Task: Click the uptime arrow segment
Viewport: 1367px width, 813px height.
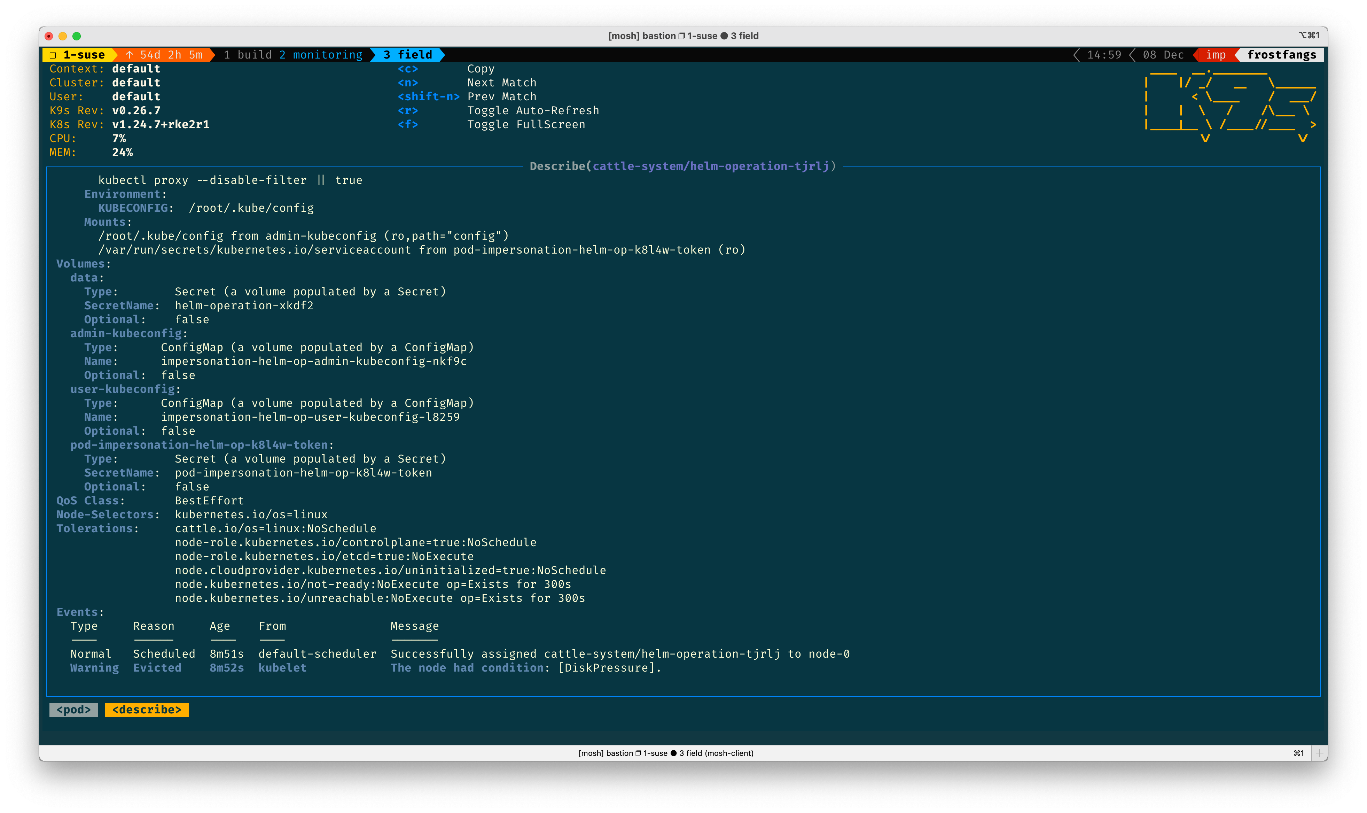Action: tap(164, 55)
